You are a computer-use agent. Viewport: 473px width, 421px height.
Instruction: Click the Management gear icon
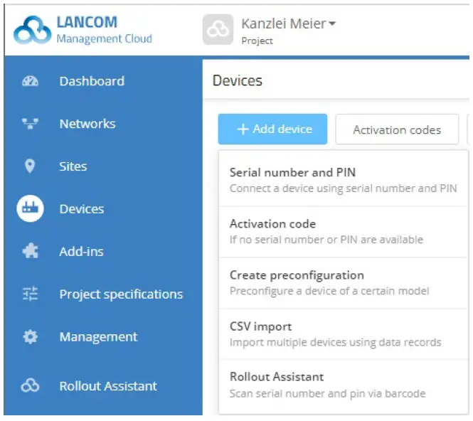click(30, 336)
